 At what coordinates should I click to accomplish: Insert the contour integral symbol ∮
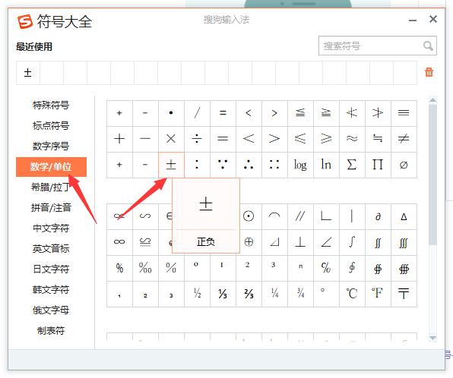352,268
